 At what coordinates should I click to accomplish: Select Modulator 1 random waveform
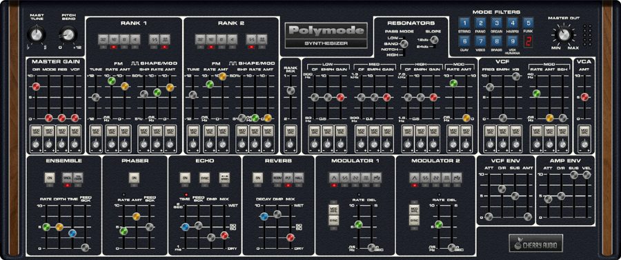tap(376, 177)
